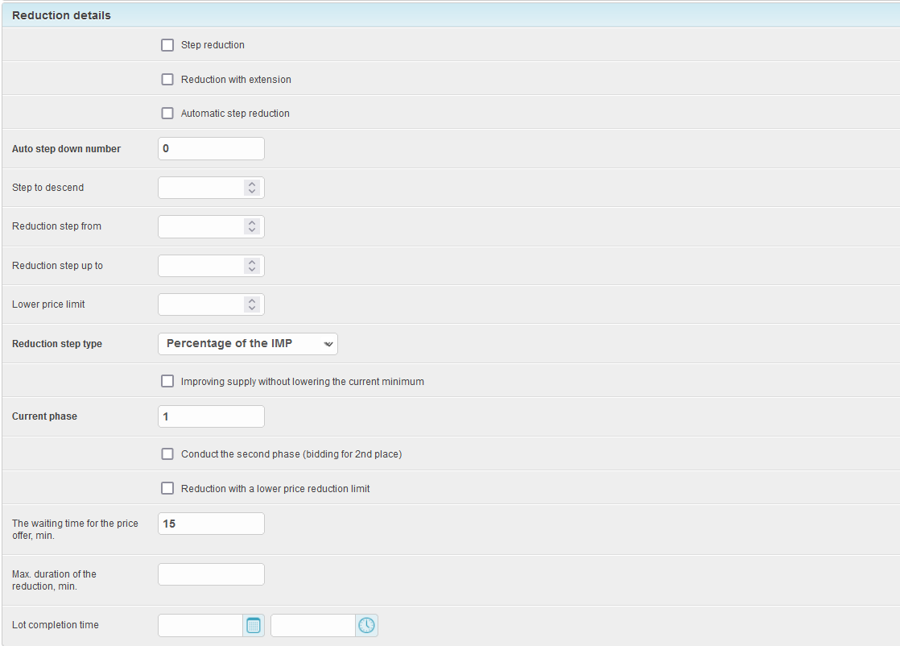The height and width of the screenshot is (646, 900).
Task: Open the Lot completion time clock picker
Action: [366, 625]
